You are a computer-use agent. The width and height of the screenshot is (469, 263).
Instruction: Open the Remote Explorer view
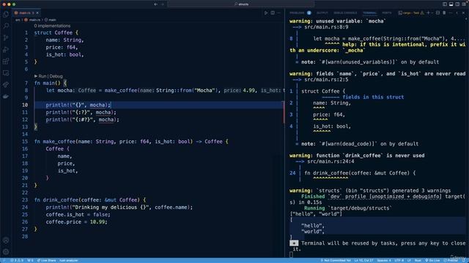click(6, 73)
